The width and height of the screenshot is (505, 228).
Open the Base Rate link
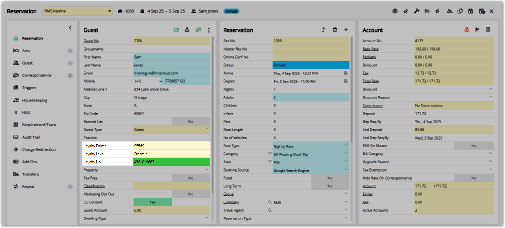click(370, 49)
